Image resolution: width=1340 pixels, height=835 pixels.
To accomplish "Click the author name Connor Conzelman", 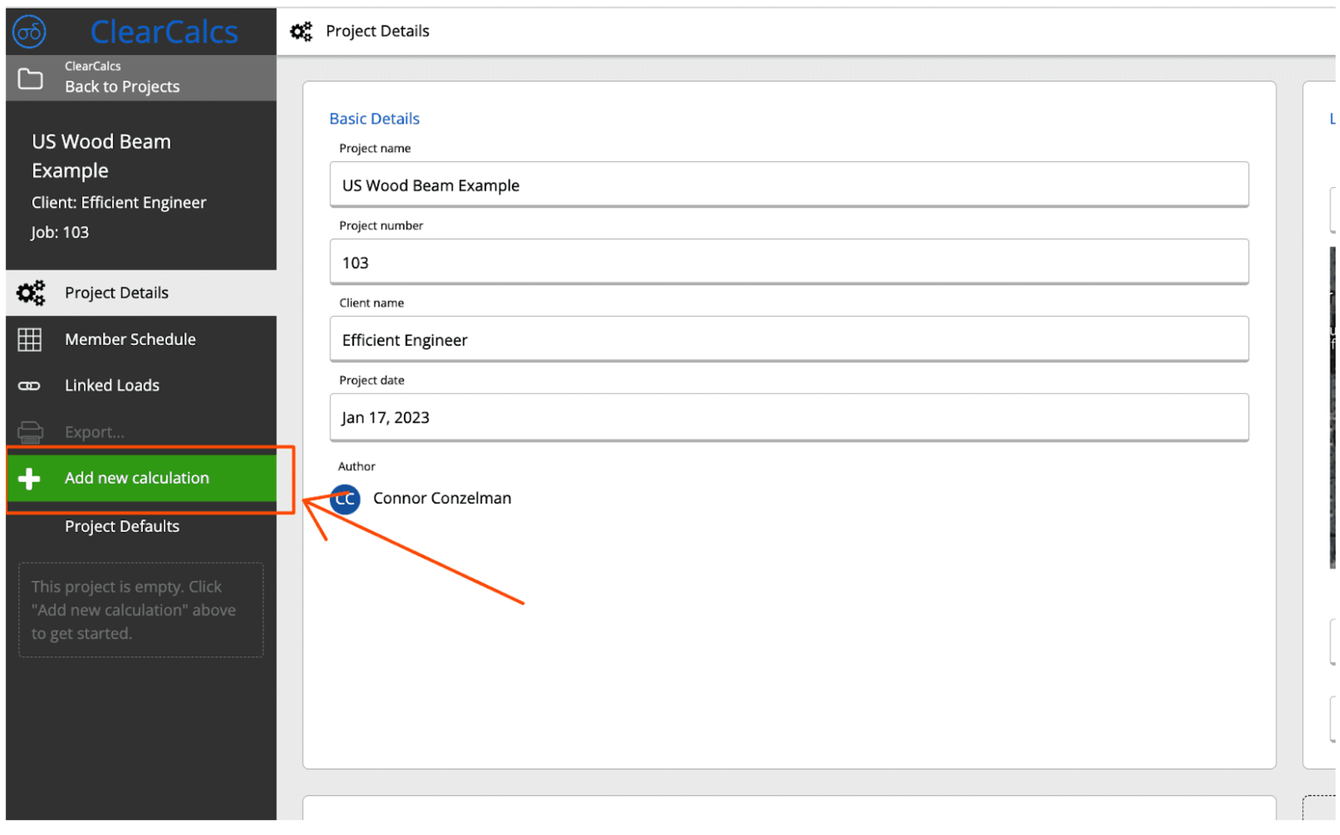I will [442, 498].
